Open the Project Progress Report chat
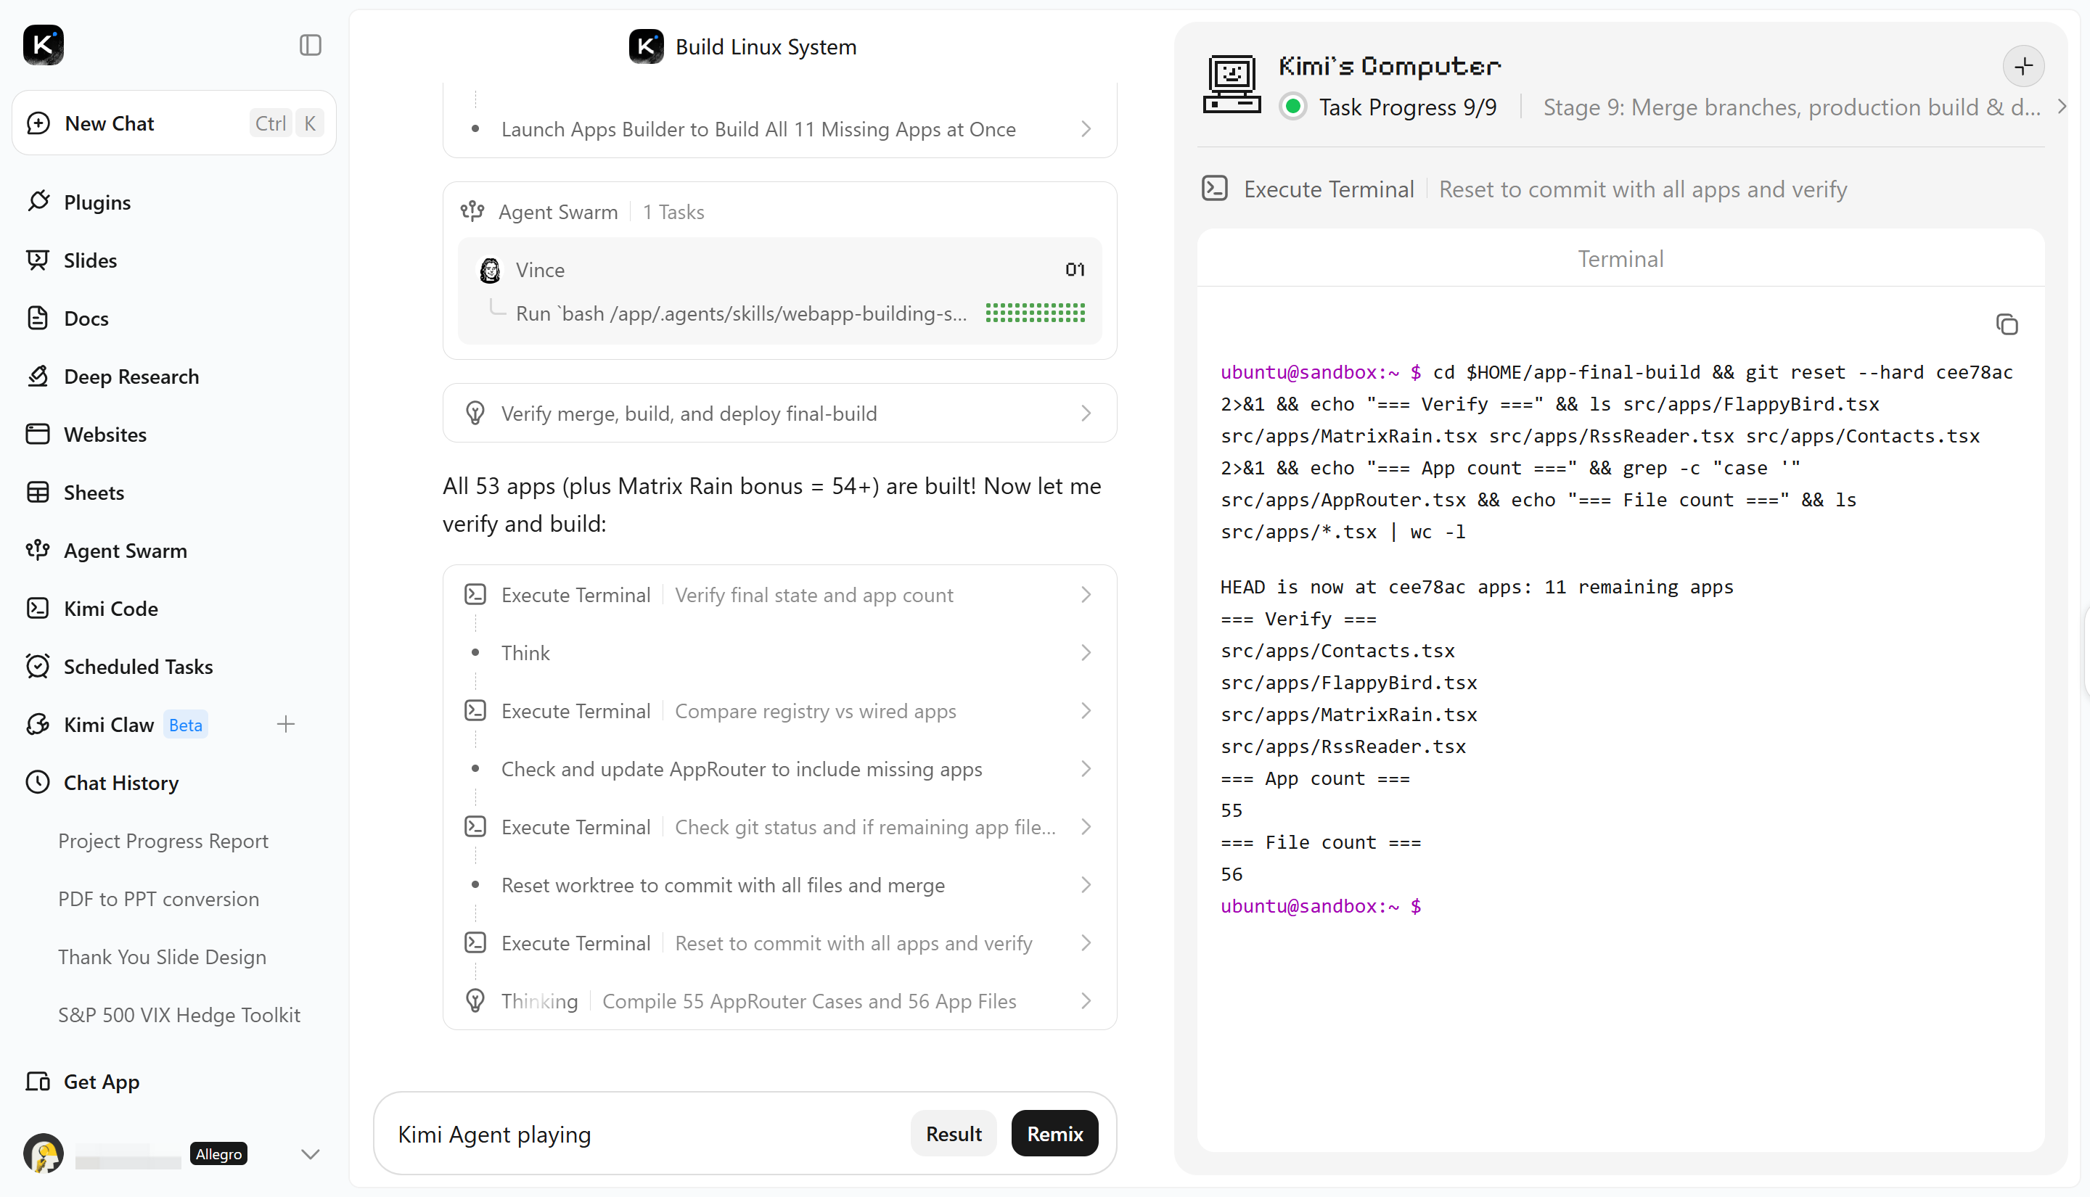This screenshot has width=2090, height=1197. pos(163,841)
